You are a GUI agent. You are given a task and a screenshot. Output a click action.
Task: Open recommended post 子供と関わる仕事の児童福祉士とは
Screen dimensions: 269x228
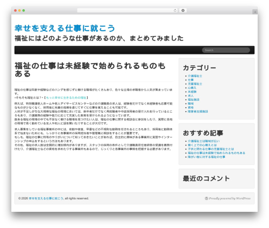(x=211, y=149)
